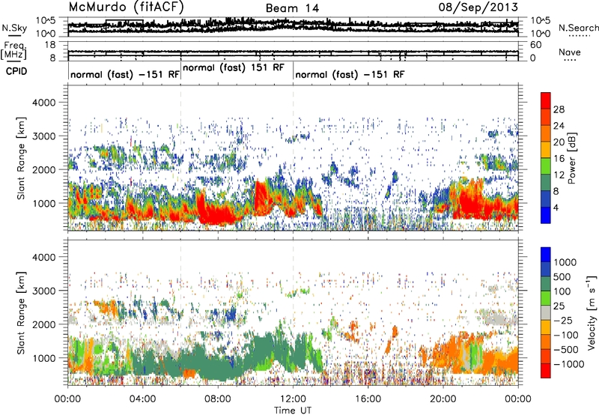
Task: Click the '20' tick on the Power colorbar
Action: pyautogui.click(x=559, y=142)
